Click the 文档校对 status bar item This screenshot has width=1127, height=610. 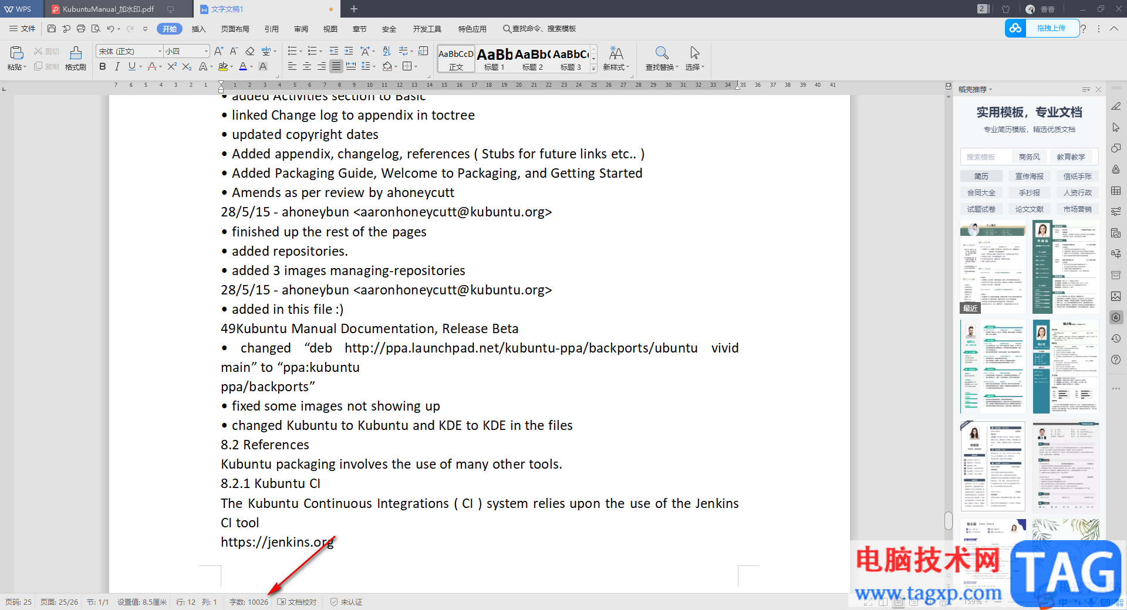coord(297,602)
